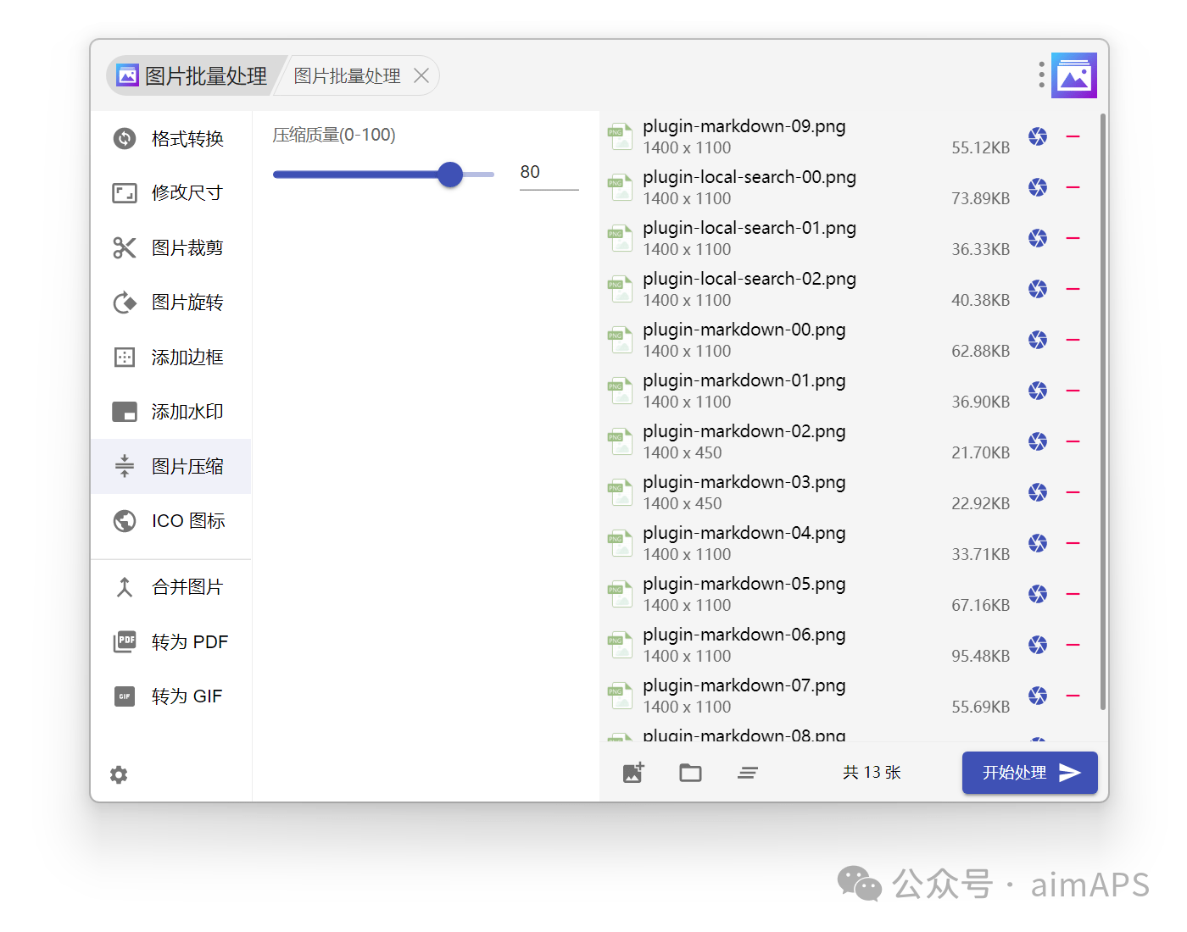Image resolution: width=1187 pixels, height=932 pixels.
Task: Close the 图片批量处理 tab
Action: pyautogui.click(x=421, y=76)
